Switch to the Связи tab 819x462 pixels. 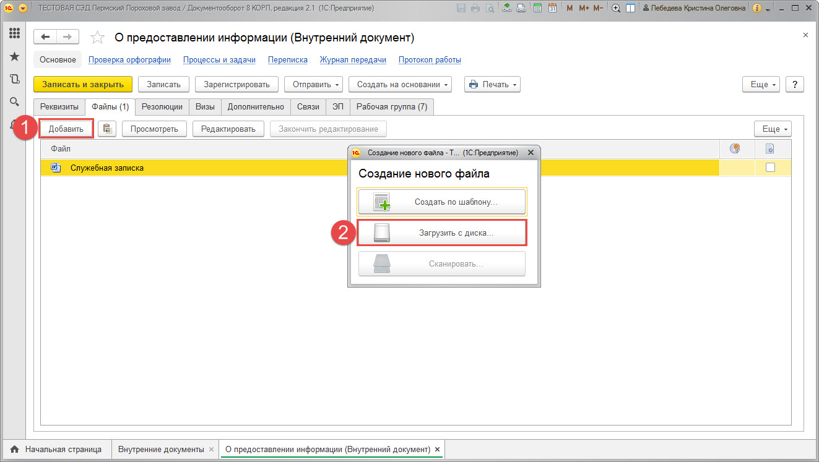click(308, 106)
